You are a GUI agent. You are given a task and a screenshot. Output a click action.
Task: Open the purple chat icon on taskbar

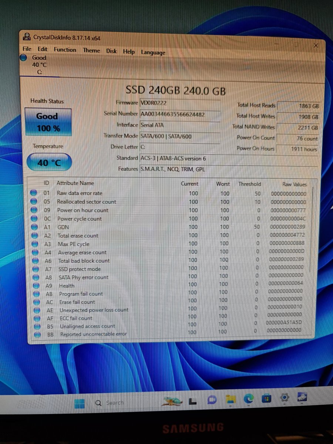click(x=212, y=400)
